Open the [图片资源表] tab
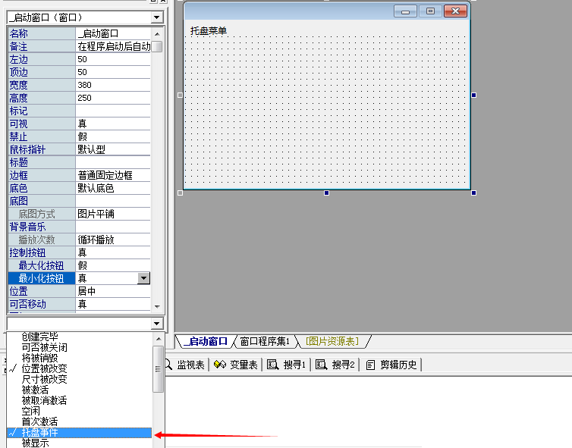 pyautogui.click(x=332, y=342)
